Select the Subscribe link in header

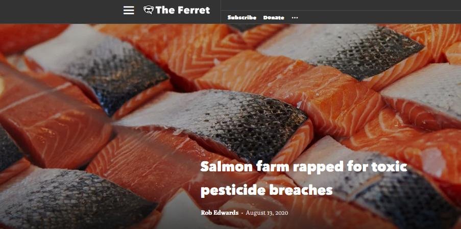tap(241, 18)
